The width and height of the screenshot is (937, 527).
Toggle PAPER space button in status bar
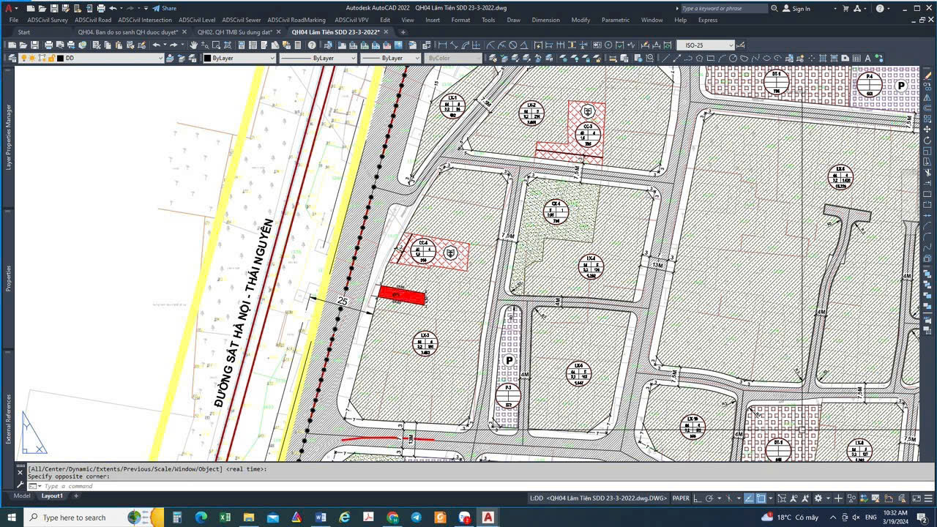click(681, 498)
